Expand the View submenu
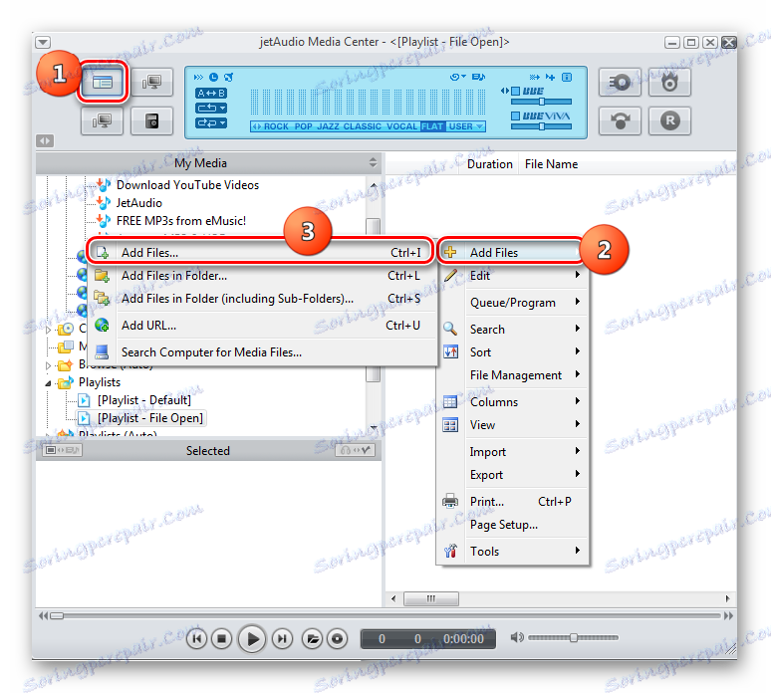The width and height of the screenshot is (771, 693). click(513, 424)
